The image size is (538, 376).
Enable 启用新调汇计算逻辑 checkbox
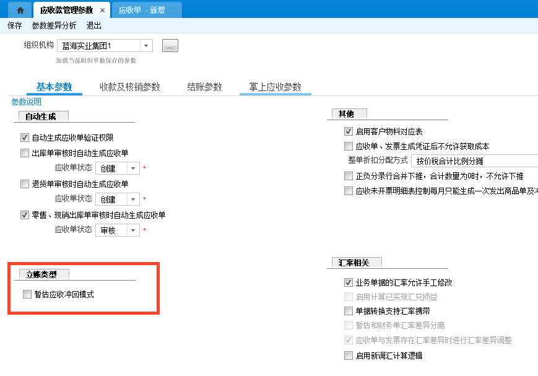pos(349,356)
